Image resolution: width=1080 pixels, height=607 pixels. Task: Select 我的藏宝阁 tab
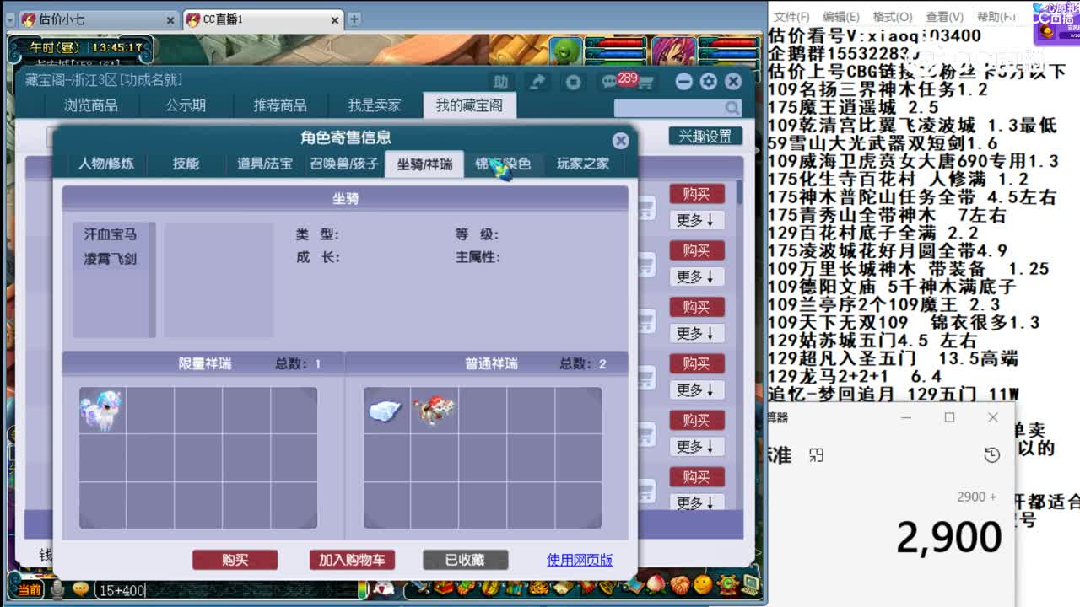tap(469, 105)
